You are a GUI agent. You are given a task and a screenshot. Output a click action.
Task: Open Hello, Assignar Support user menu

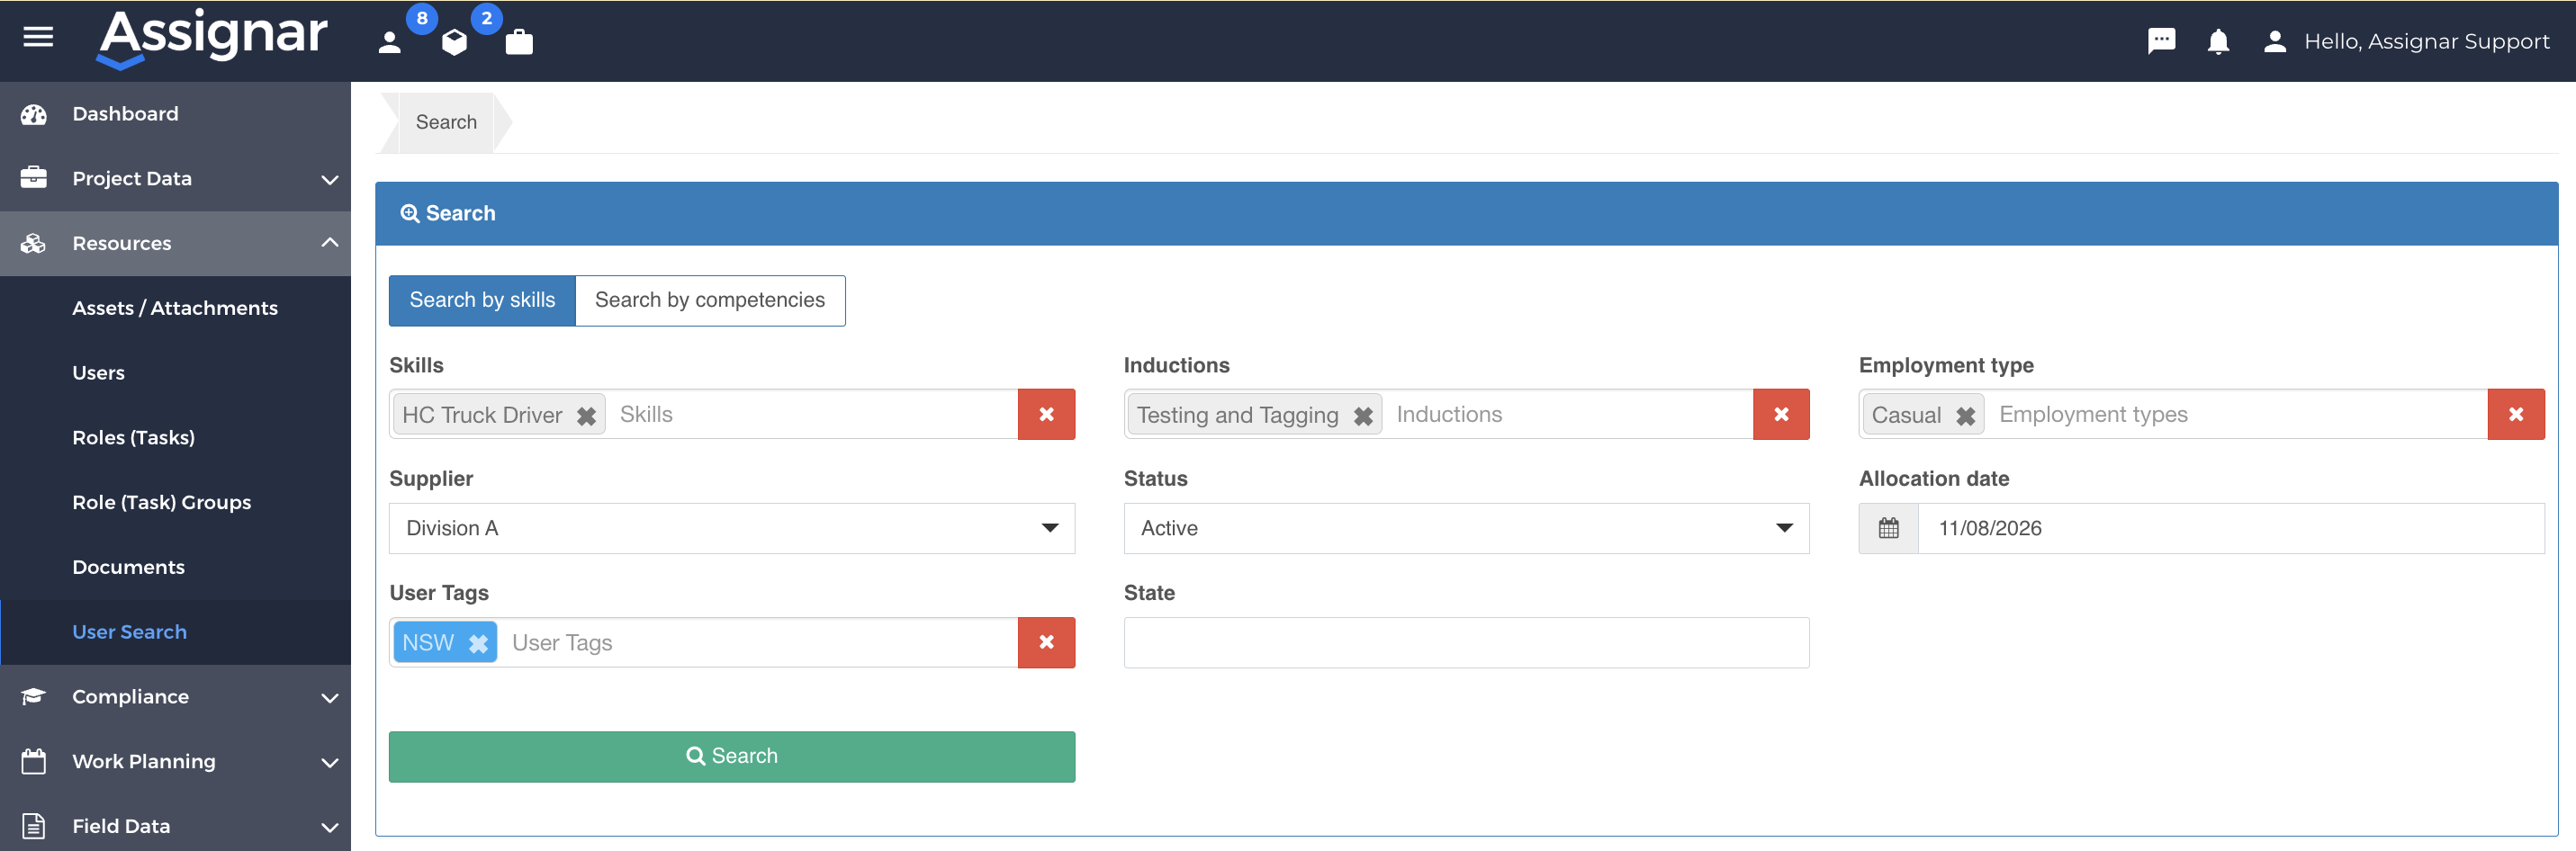[x=2405, y=41]
